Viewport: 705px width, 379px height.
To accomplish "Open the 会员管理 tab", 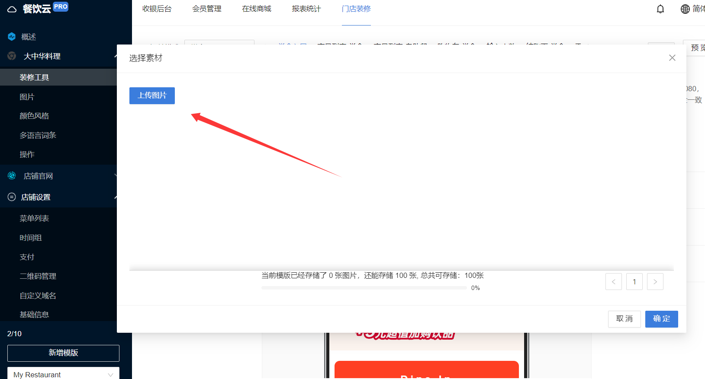I will click(x=207, y=9).
